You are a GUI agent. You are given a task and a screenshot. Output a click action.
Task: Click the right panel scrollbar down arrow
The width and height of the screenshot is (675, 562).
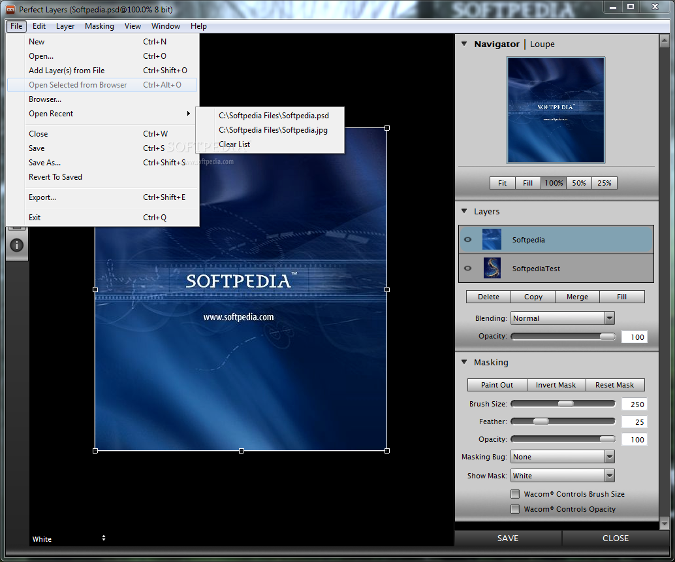(664, 523)
